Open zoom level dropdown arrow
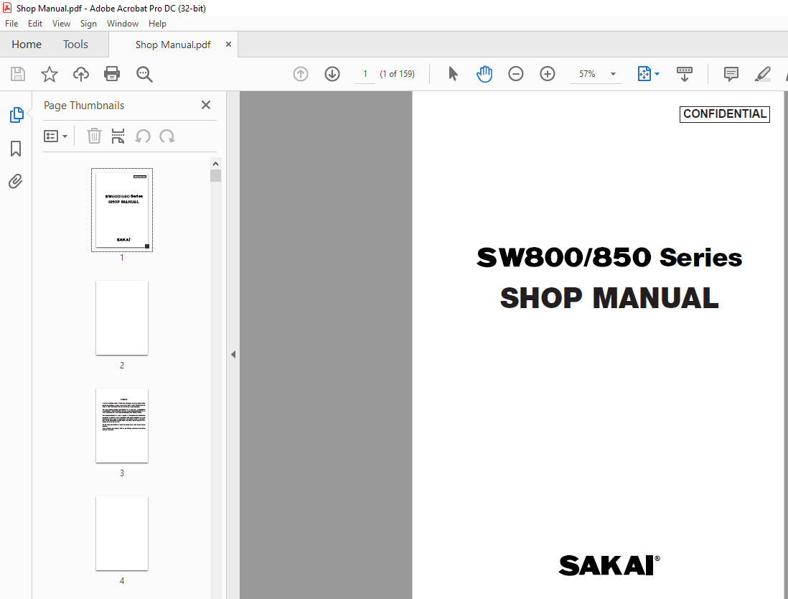 coord(613,74)
